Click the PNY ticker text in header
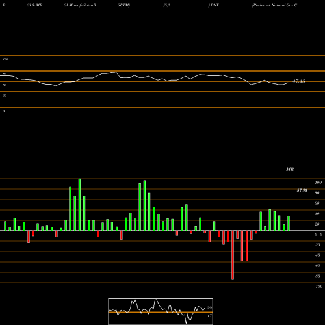The image size is (325, 325). 214,5
